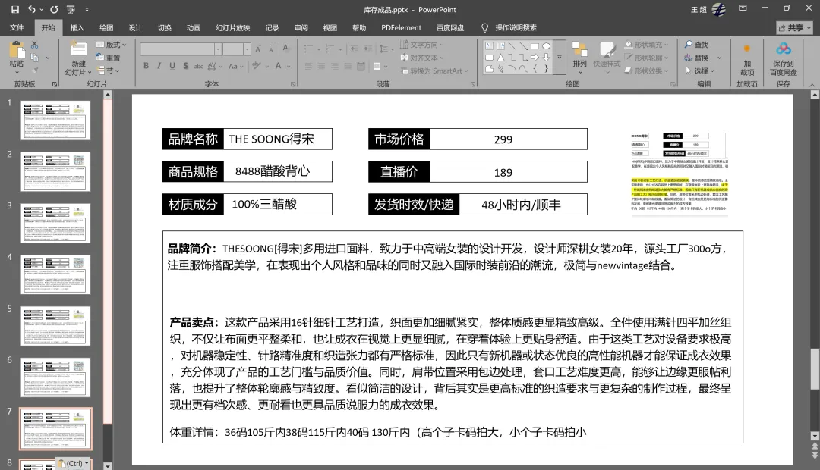Open the Section (节) dropdown
Viewport: 820px width, 470px height.
(x=108, y=70)
